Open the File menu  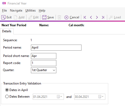pos(4,10)
